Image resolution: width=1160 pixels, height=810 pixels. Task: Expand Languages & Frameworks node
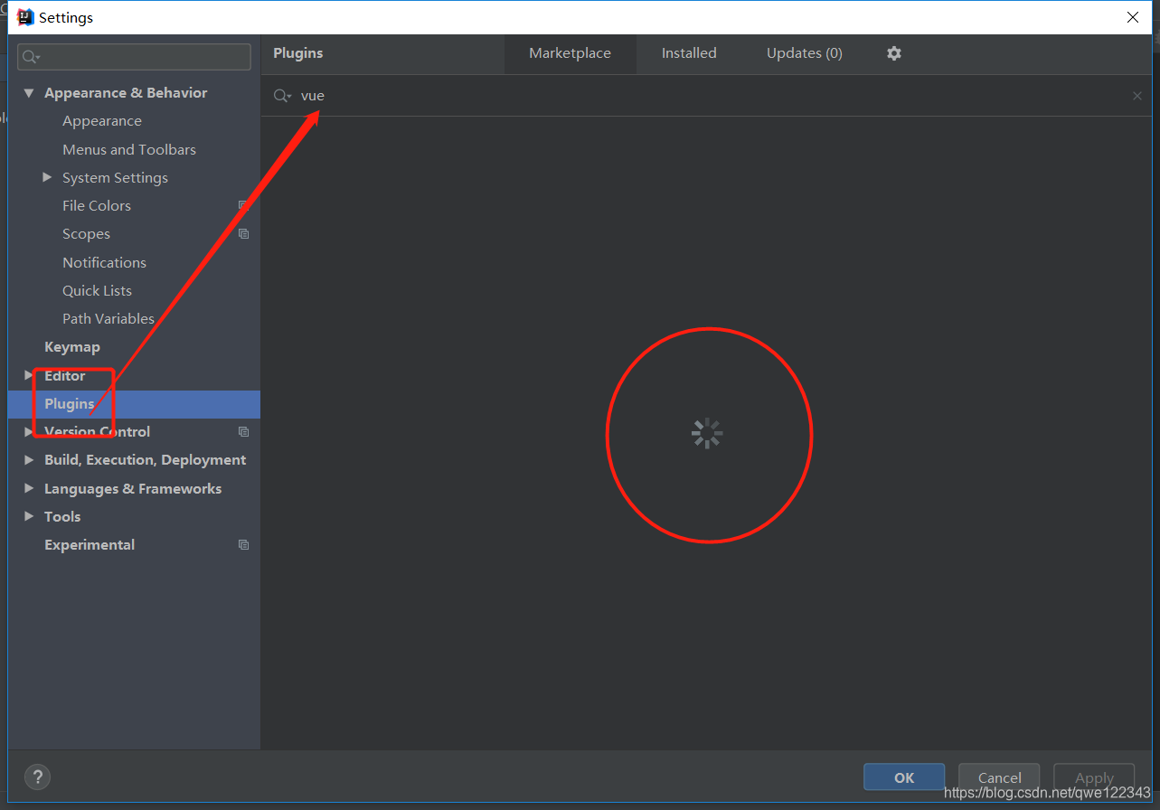(x=29, y=488)
